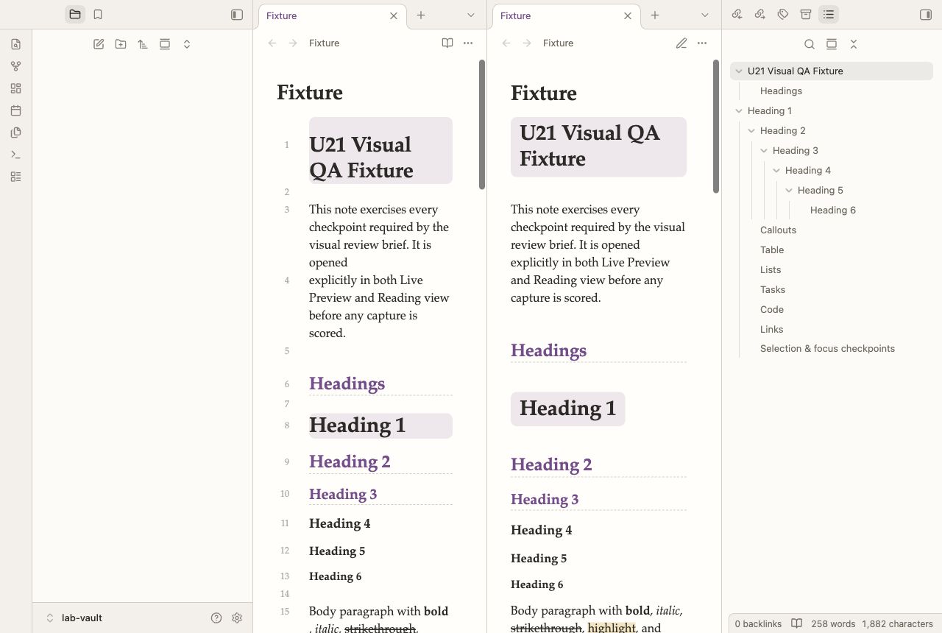The image size is (942, 633).
Task: Insert a template using the ribbon icon
Action: [x=16, y=132]
